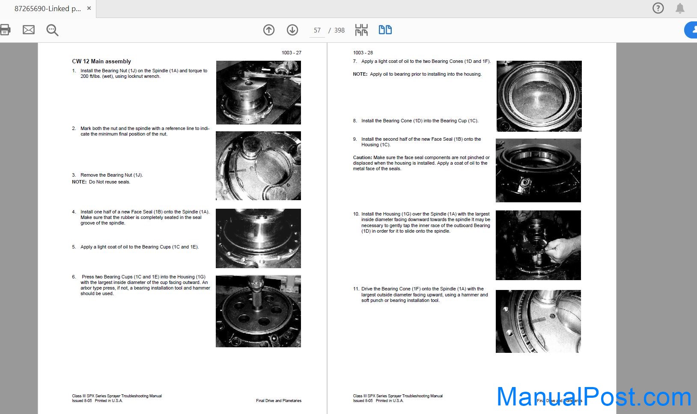Click the locknut wrench photo for step 1

click(259, 92)
